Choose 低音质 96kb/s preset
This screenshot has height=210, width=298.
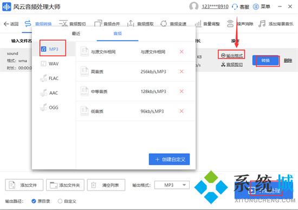coord(135,111)
